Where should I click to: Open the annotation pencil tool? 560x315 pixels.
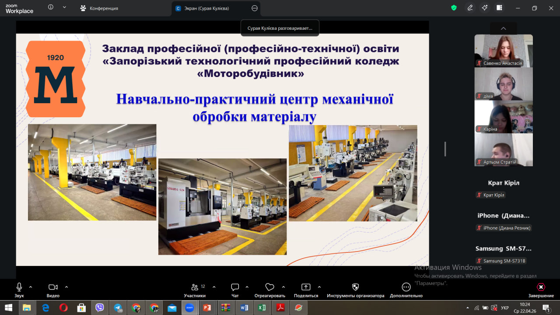click(x=470, y=8)
